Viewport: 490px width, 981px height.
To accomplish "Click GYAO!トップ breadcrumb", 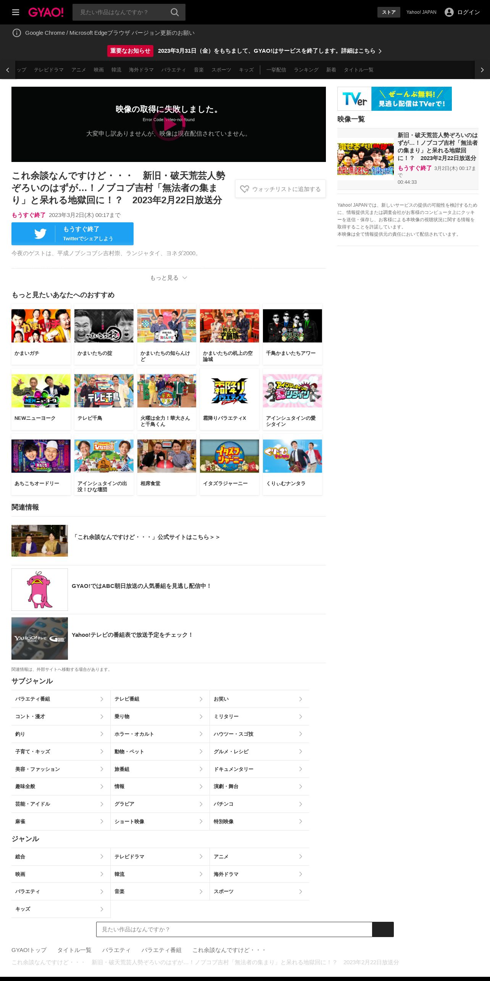I will pyautogui.click(x=29, y=950).
